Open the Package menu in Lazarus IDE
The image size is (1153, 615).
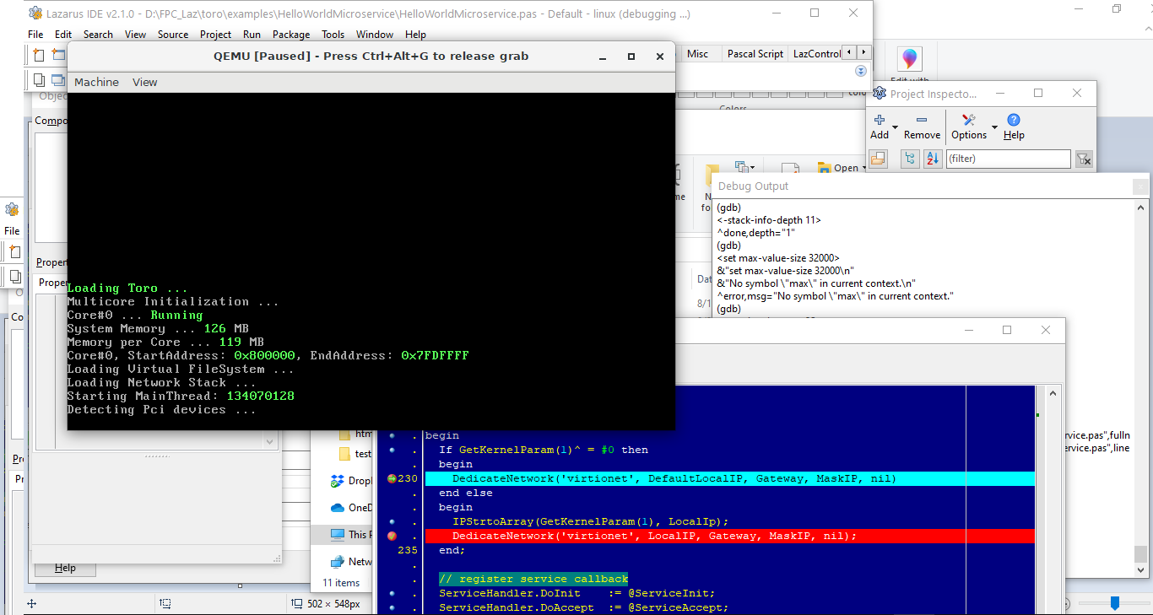(x=291, y=35)
